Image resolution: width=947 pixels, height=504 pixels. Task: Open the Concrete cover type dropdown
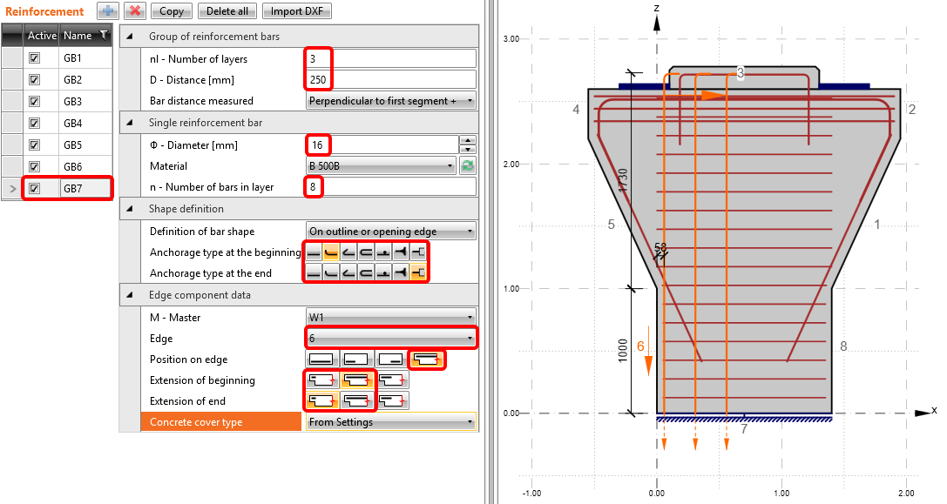391,422
